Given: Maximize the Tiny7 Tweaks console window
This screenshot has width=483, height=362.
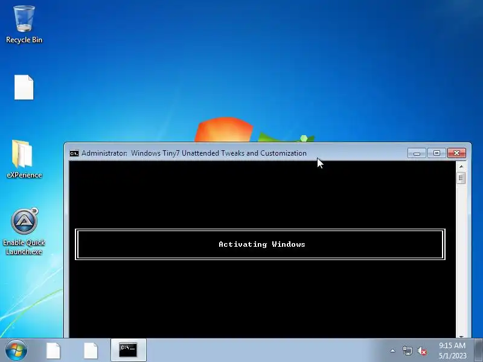Looking at the screenshot, I should click(x=437, y=153).
